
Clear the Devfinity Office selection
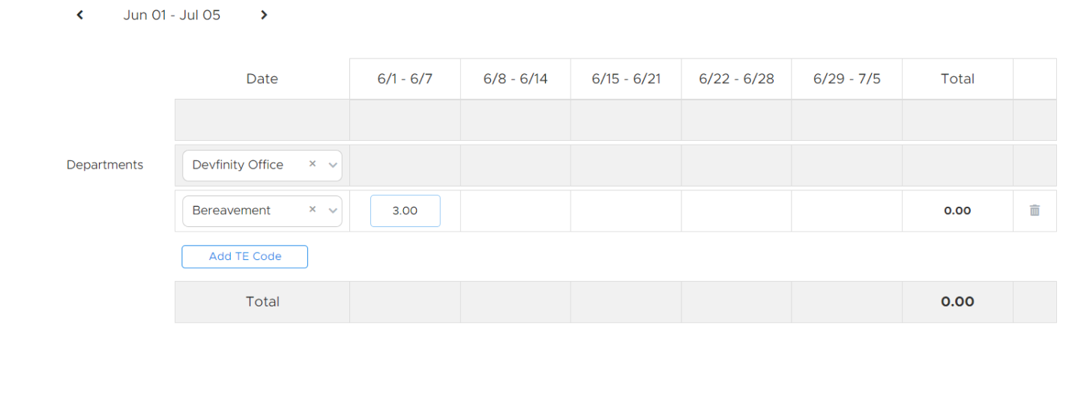(x=313, y=164)
